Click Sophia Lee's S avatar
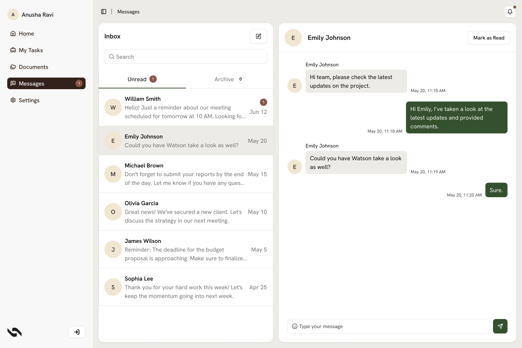Viewport: 522px width, 348px height. click(x=113, y=287)
